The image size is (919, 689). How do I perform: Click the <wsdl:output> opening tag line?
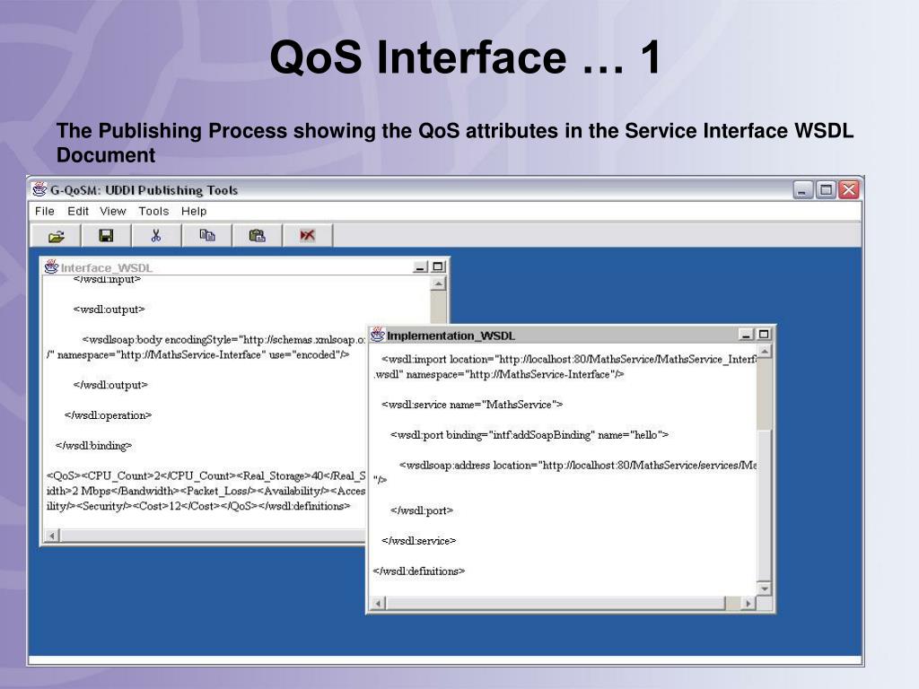click(x=109, y=310)
